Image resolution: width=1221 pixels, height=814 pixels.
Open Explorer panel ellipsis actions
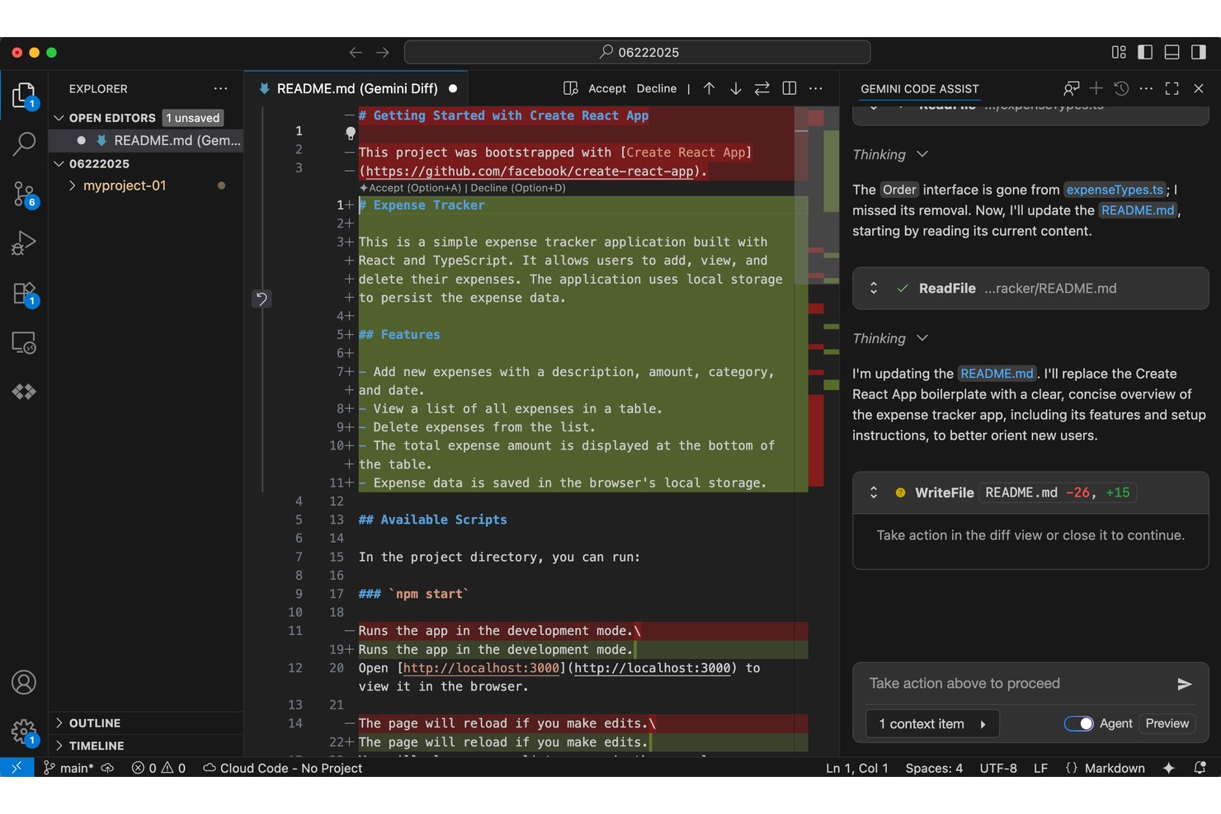[220, 88]
